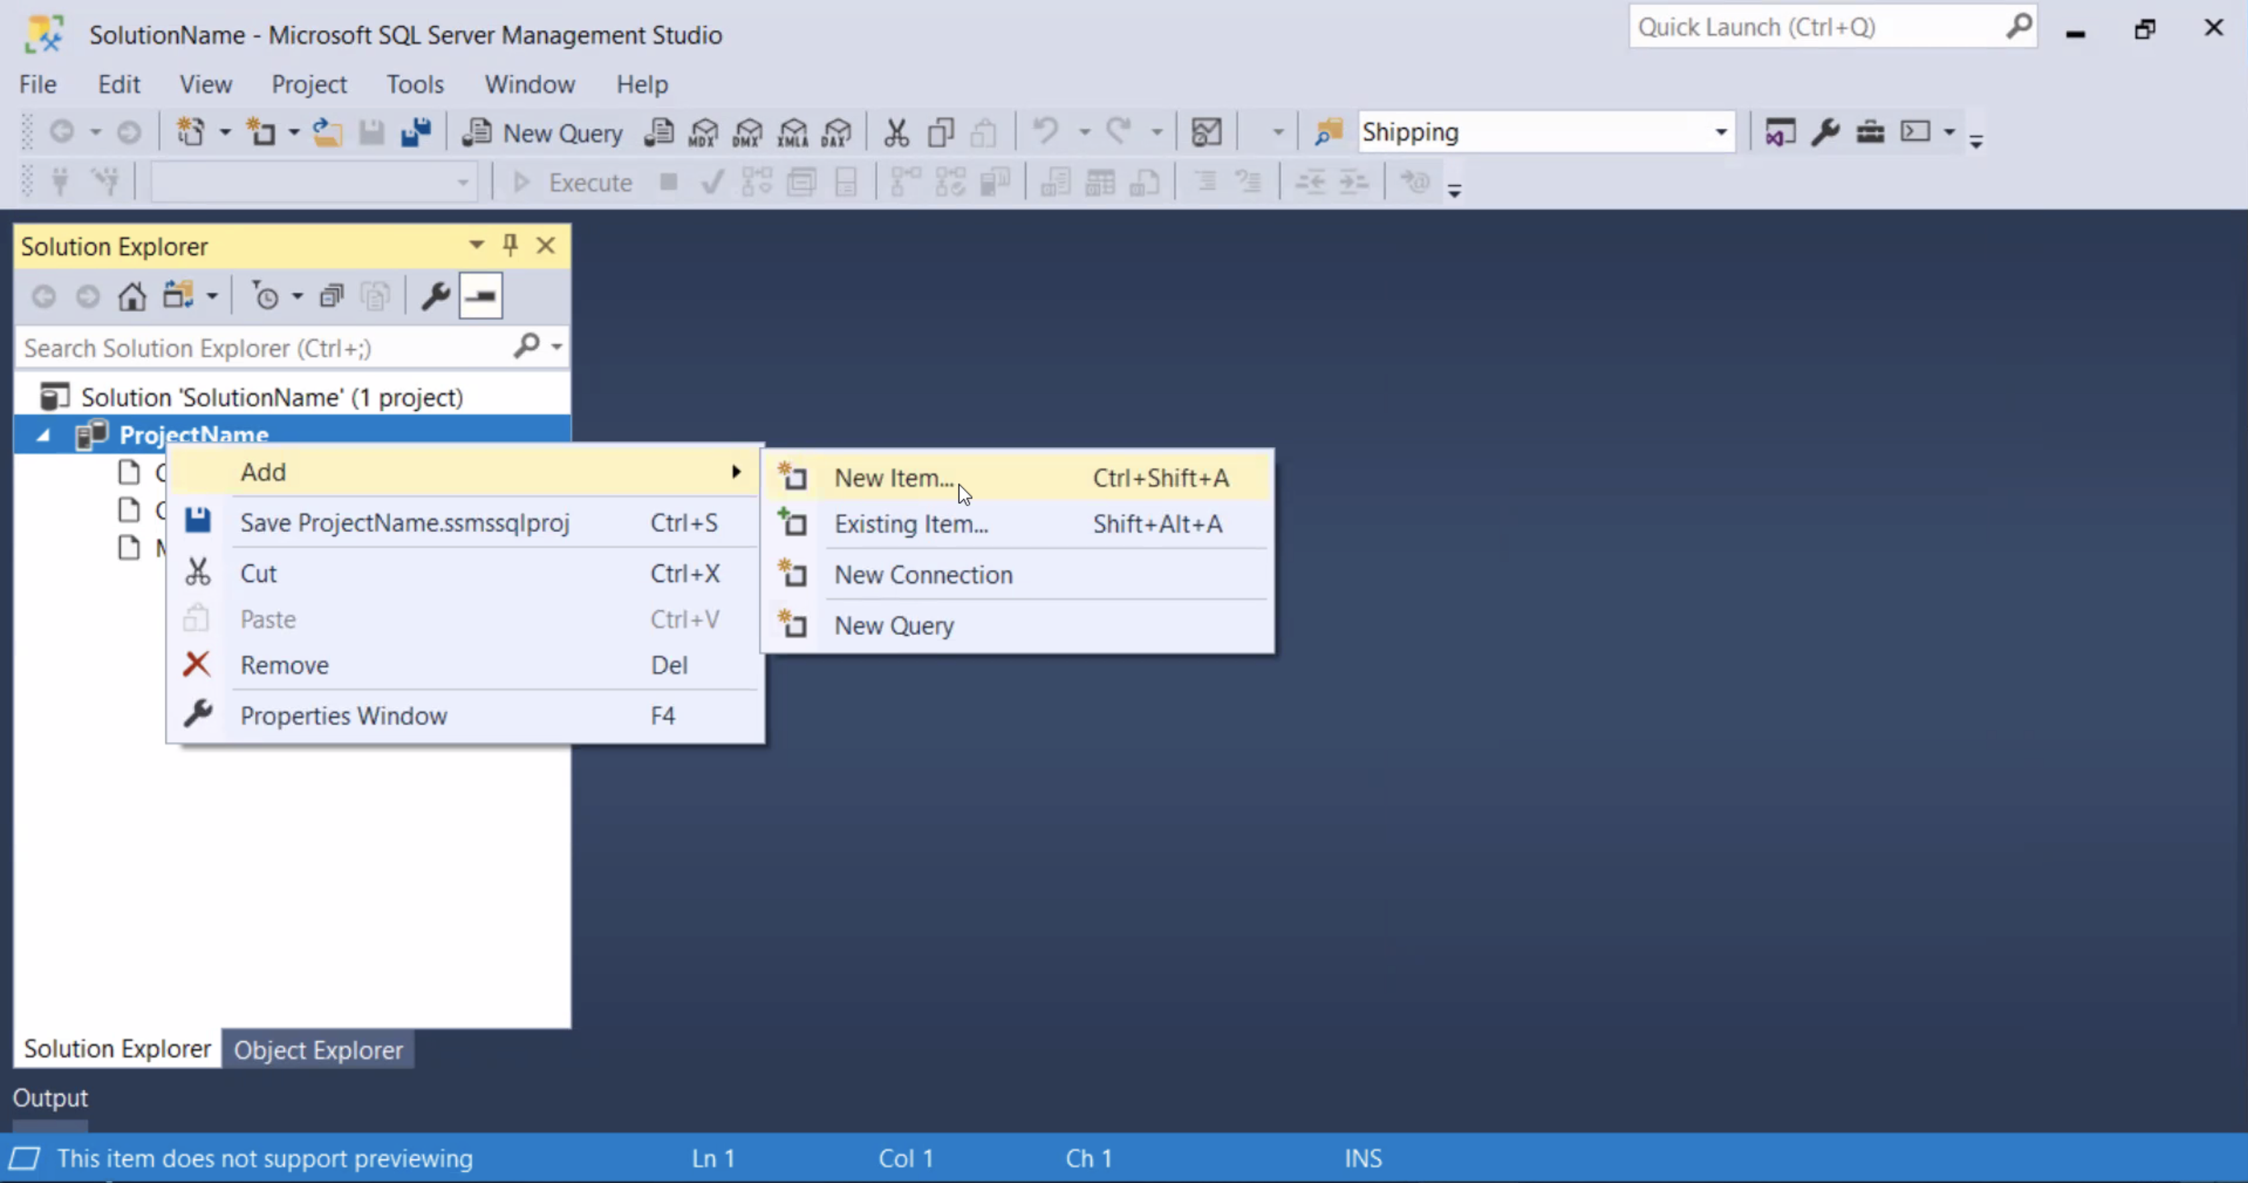Start an Analysis Services MDX query
This screenshot has width=2248, height=1183.
[x=704, y=132]
